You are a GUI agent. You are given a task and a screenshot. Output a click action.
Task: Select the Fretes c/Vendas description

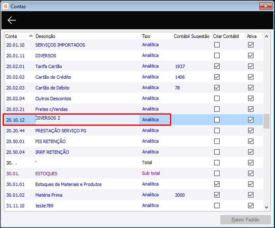pyautogui.click(x=51, y=109)
